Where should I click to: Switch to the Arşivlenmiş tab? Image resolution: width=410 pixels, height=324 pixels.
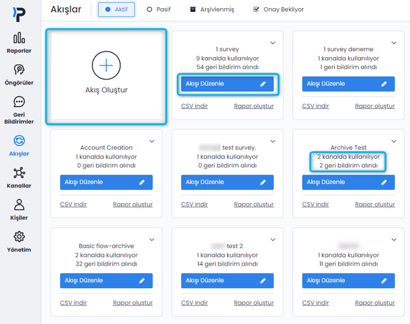[x=212, y=10]
